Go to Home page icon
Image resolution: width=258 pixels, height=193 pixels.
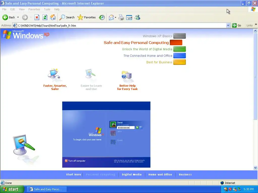(x=53, y=17)
